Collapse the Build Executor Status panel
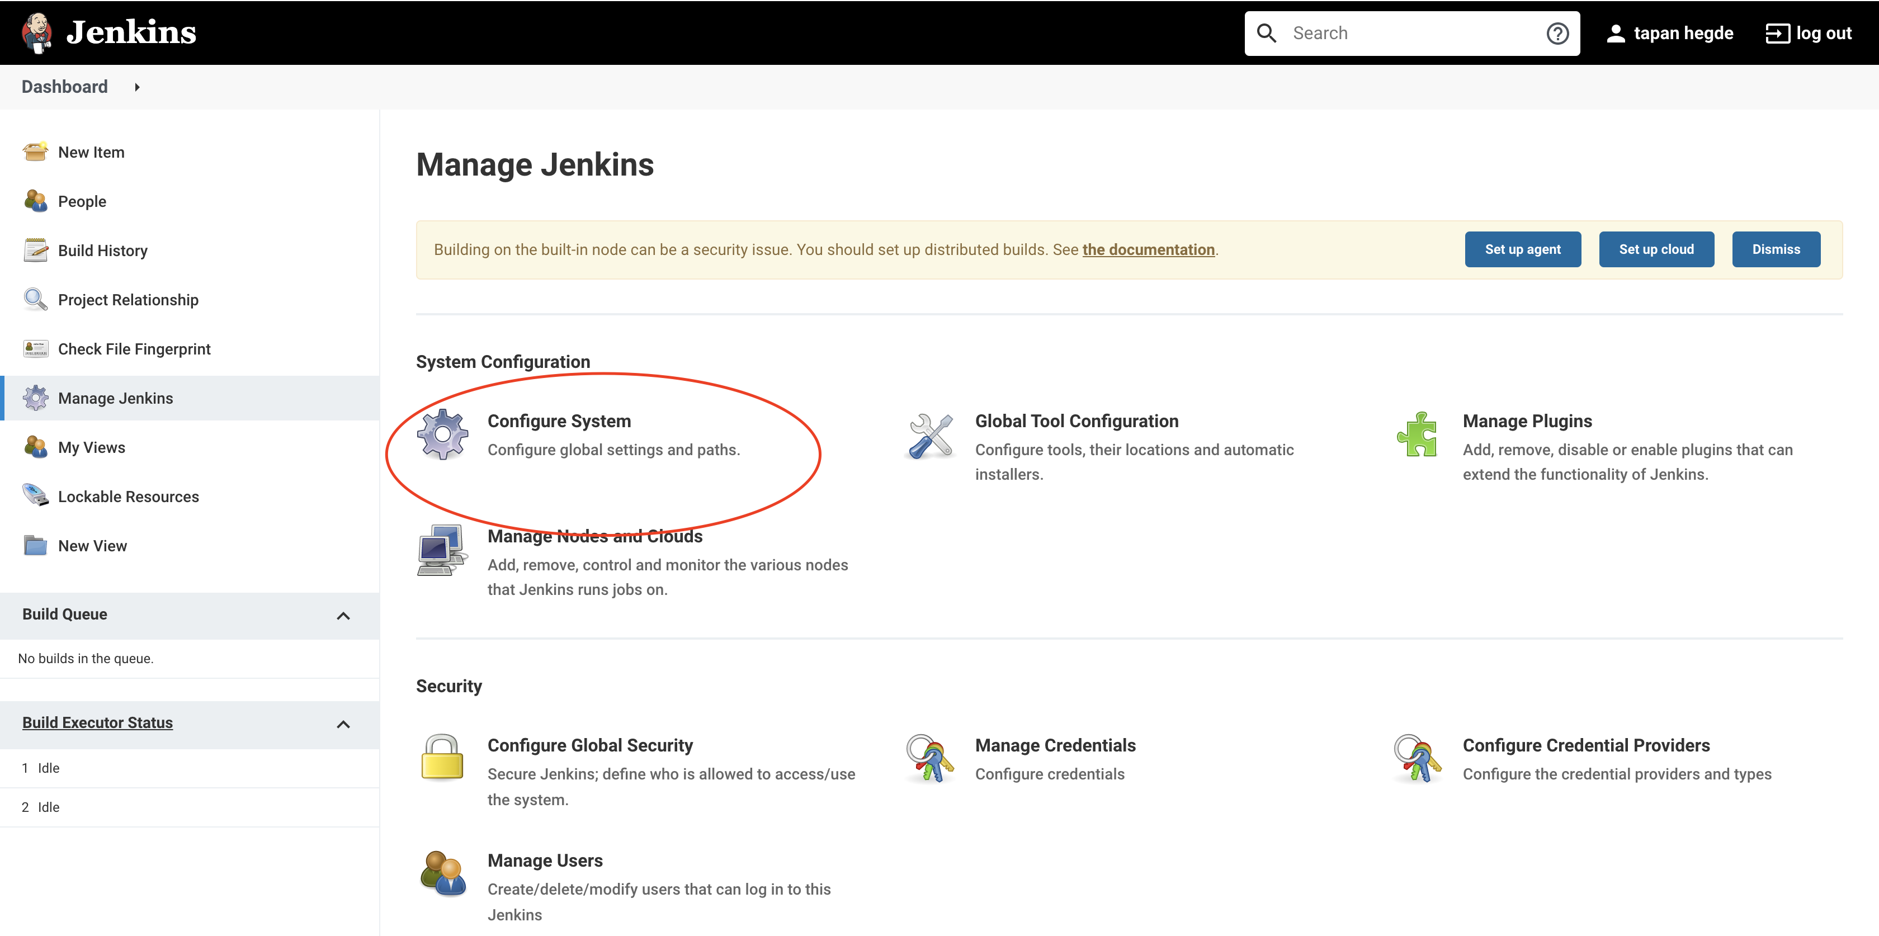Viewport: 1879px width, 936px height. [x=343, y=725]
